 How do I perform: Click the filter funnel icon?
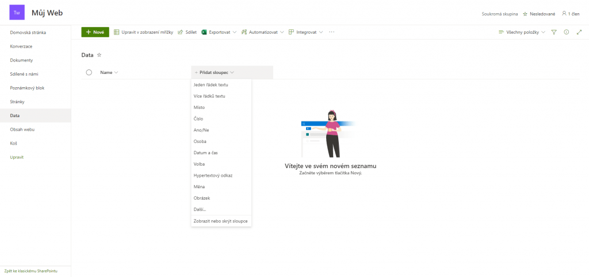pos(554,32)
